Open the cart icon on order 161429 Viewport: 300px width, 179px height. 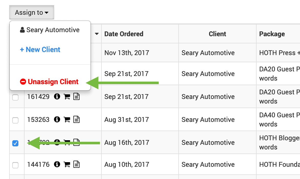coord(67,96)
